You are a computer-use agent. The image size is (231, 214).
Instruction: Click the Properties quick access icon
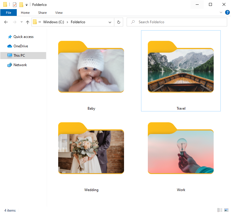[x=15, y=5]
